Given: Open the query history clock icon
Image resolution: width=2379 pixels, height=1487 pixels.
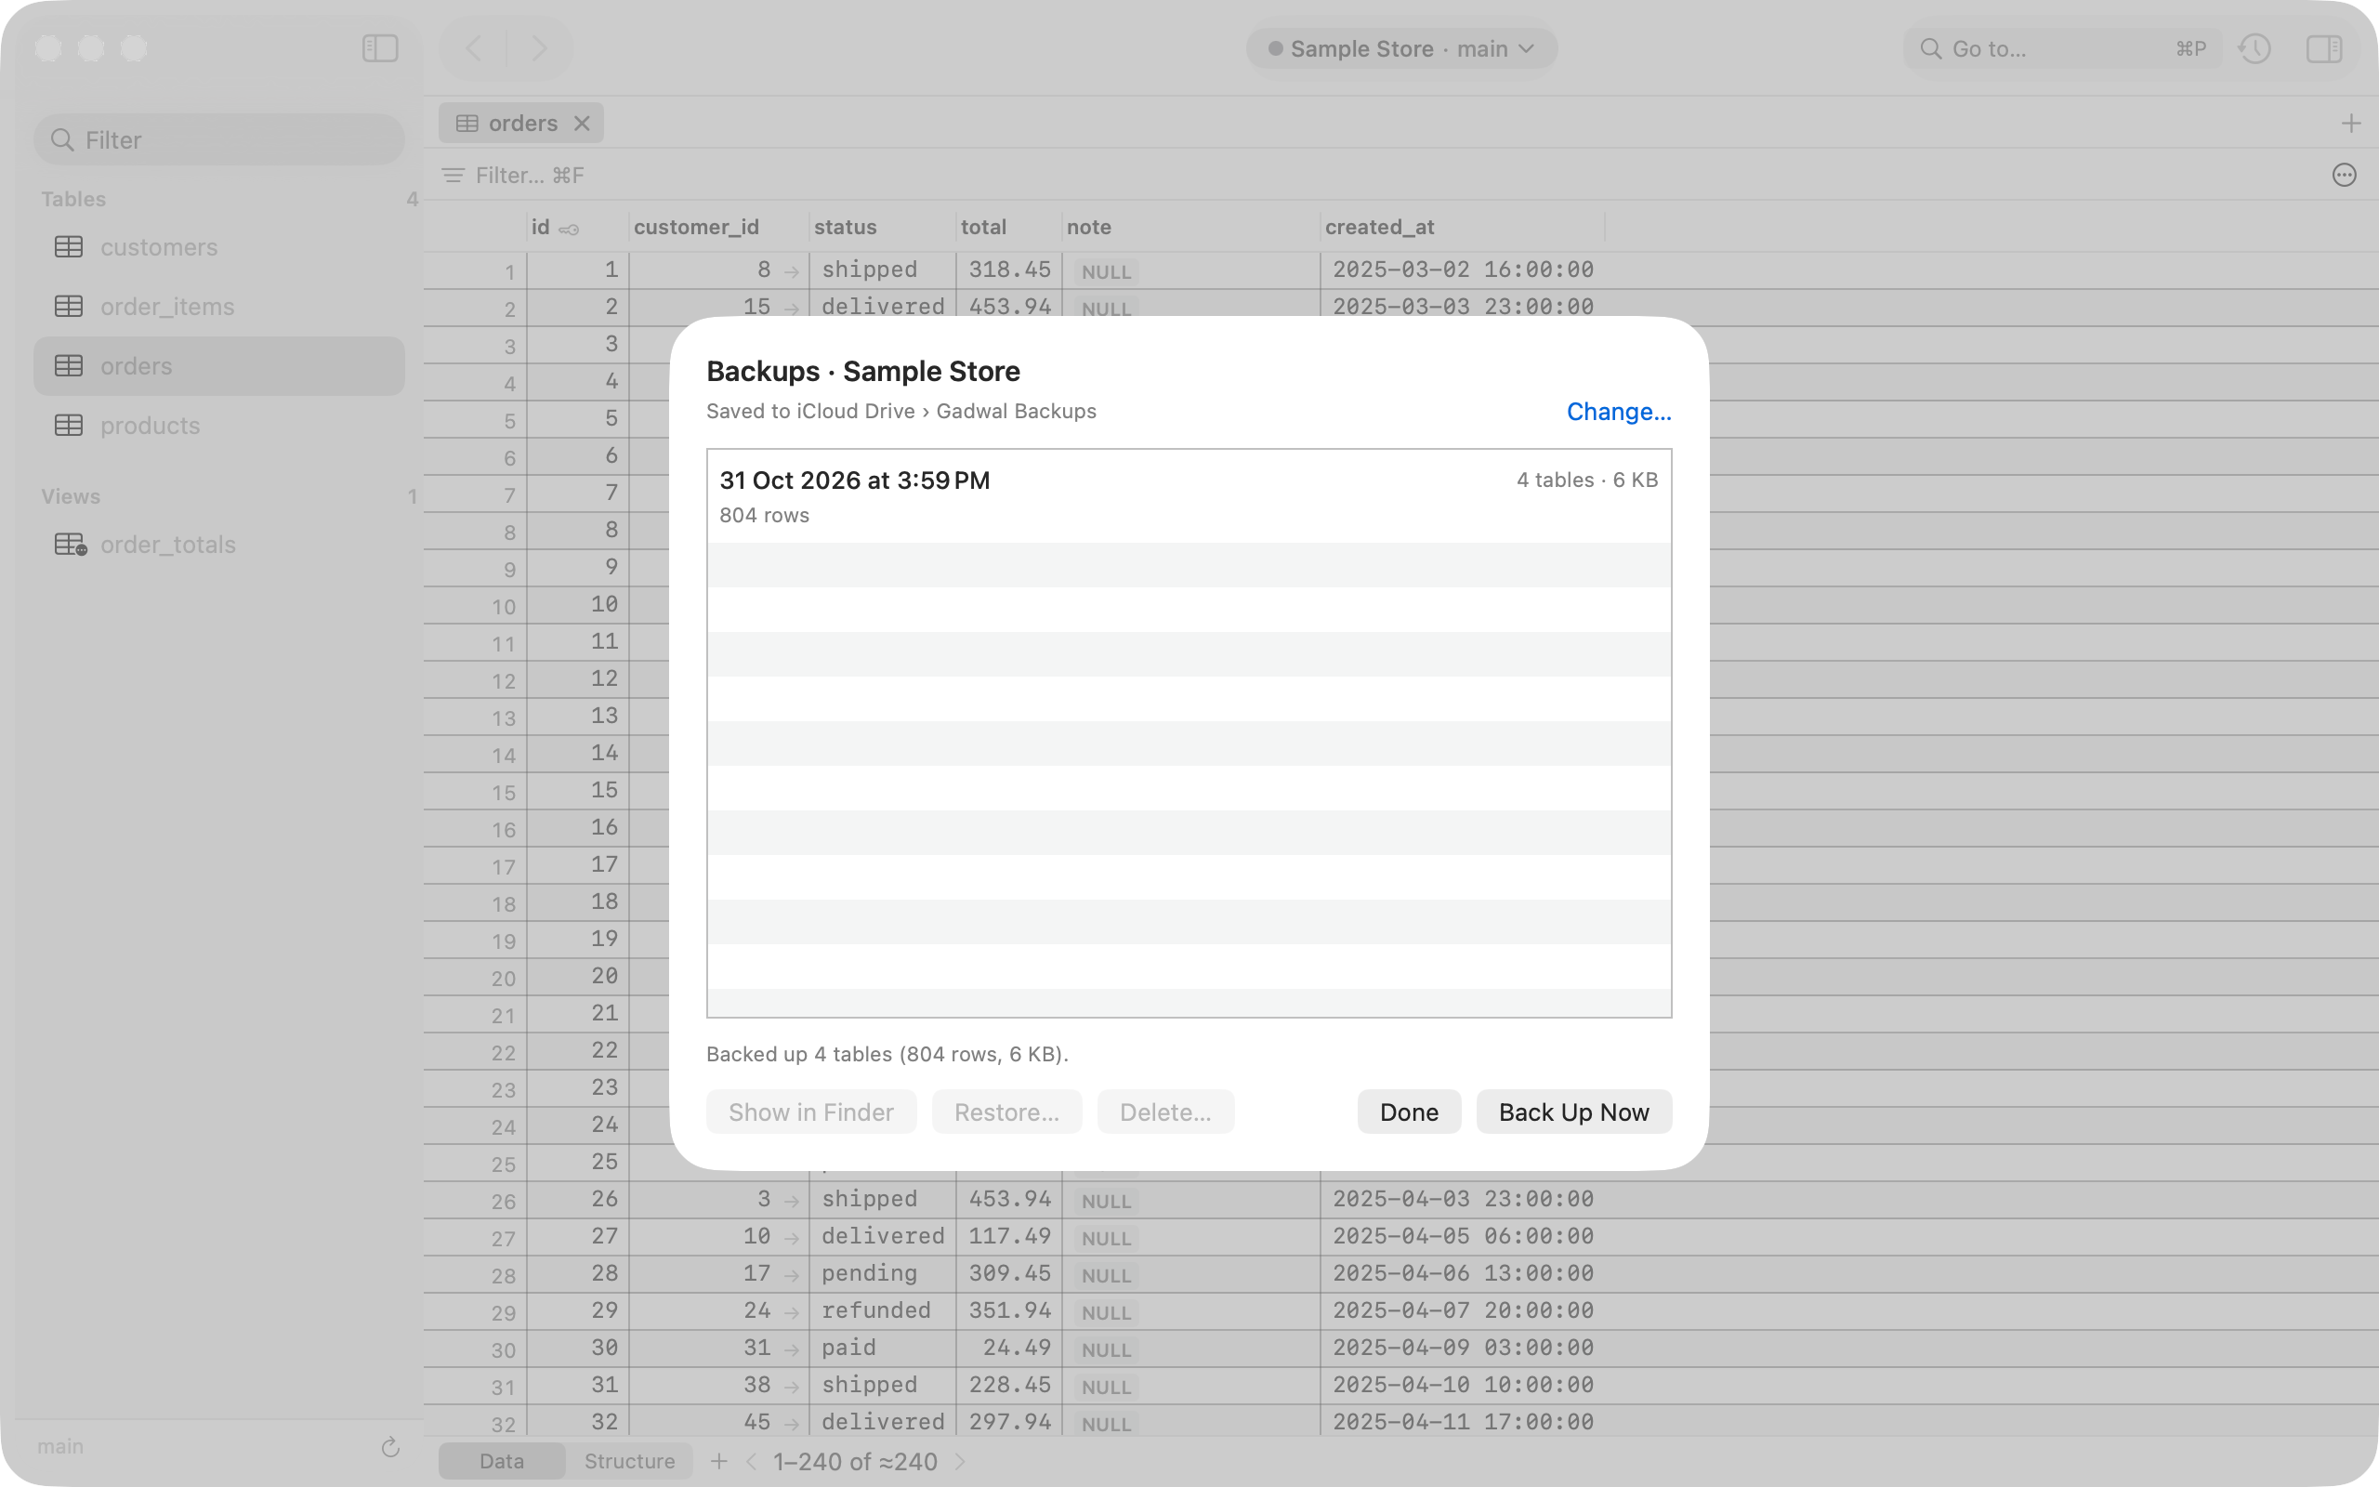Looking at the screenshot, I should coord(2254,48).
